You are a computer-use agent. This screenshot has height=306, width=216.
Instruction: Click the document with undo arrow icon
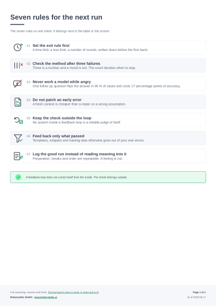(x=18, y=102)
